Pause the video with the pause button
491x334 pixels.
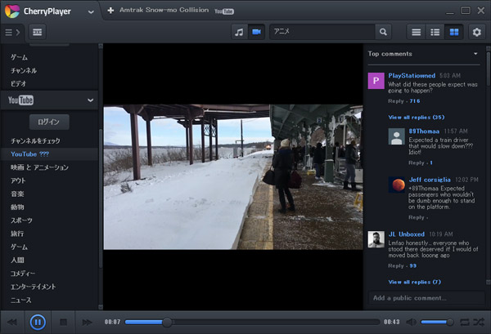(38, 322)
